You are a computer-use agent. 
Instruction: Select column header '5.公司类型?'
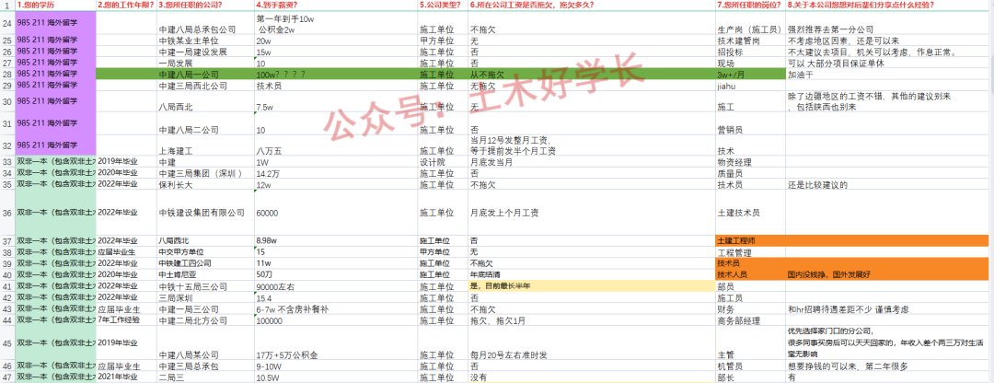(x=443, y=5)
